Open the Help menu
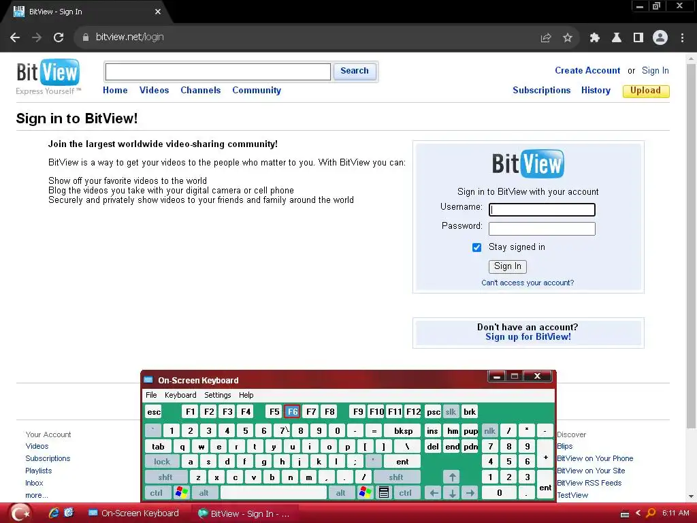The height and width of the screenshot is (523, 697). (246, 395)
